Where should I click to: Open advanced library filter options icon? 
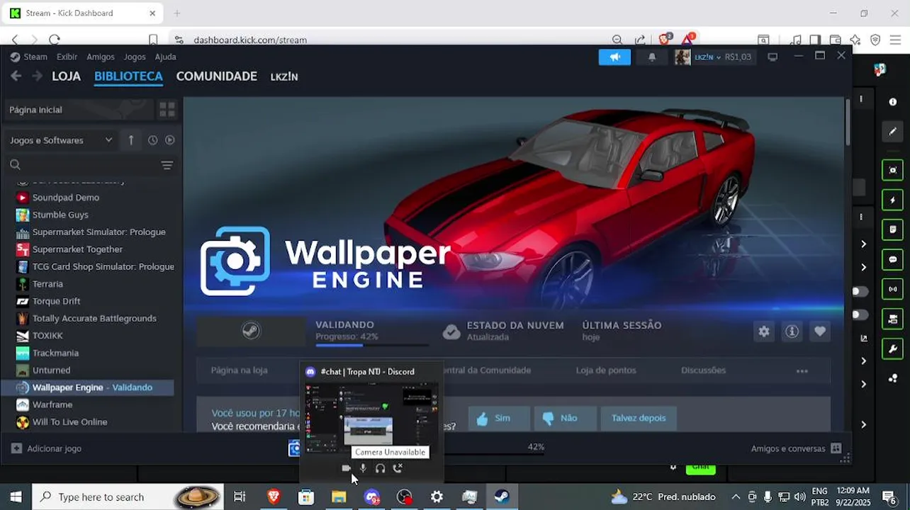pyautogui.click(x=167, y=165)
